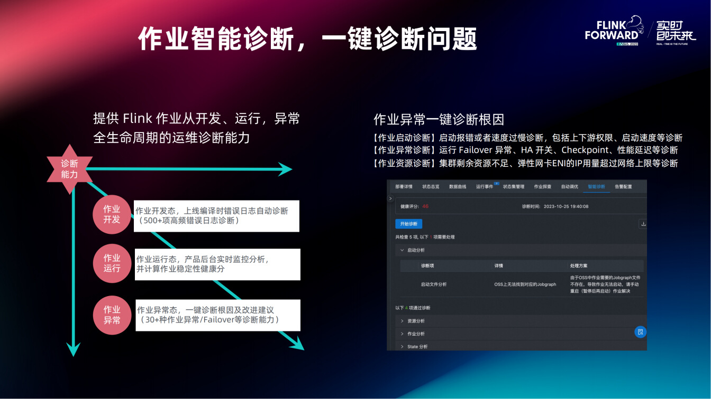Expand the collapsed side panel arrow
Image resolution: width=711 pixels, height=399 pixels.
pyautogui.click(x=390, y=199)
